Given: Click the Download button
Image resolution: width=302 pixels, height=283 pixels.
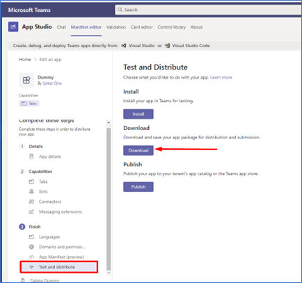Looking at the screenshot, I should pos(138,150).
